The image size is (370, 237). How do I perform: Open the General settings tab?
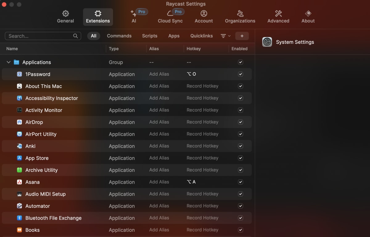[x=65, y=17]
